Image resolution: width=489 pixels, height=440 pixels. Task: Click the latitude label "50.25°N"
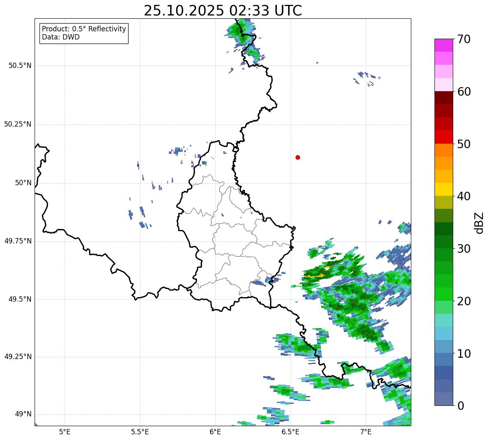[17, 124]
